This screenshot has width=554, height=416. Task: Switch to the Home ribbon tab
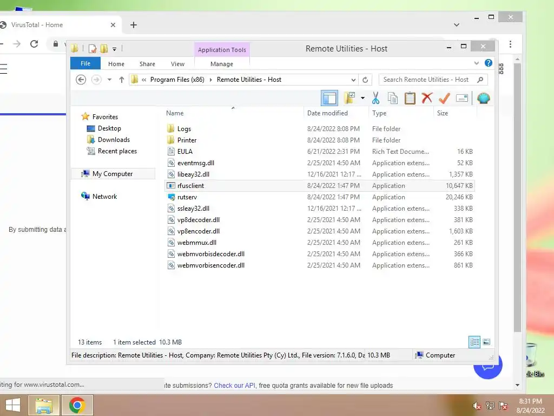116,64
